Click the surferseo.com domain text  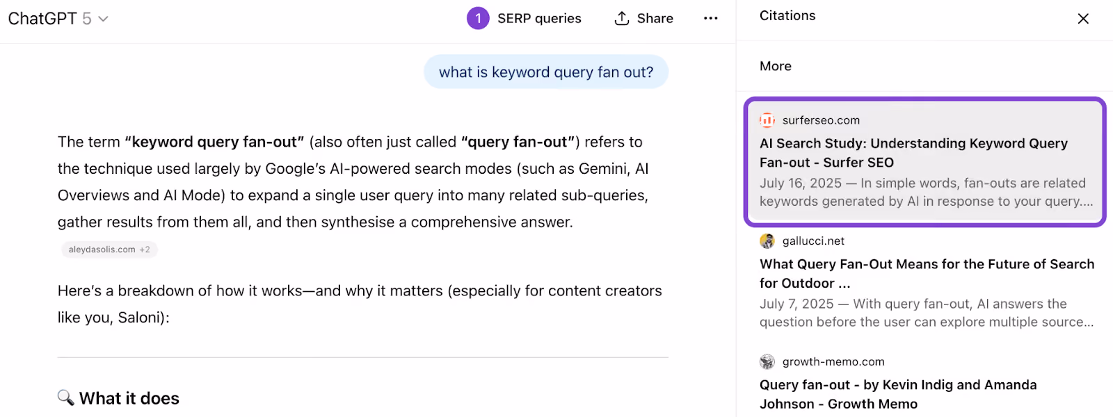click(821, 120)
